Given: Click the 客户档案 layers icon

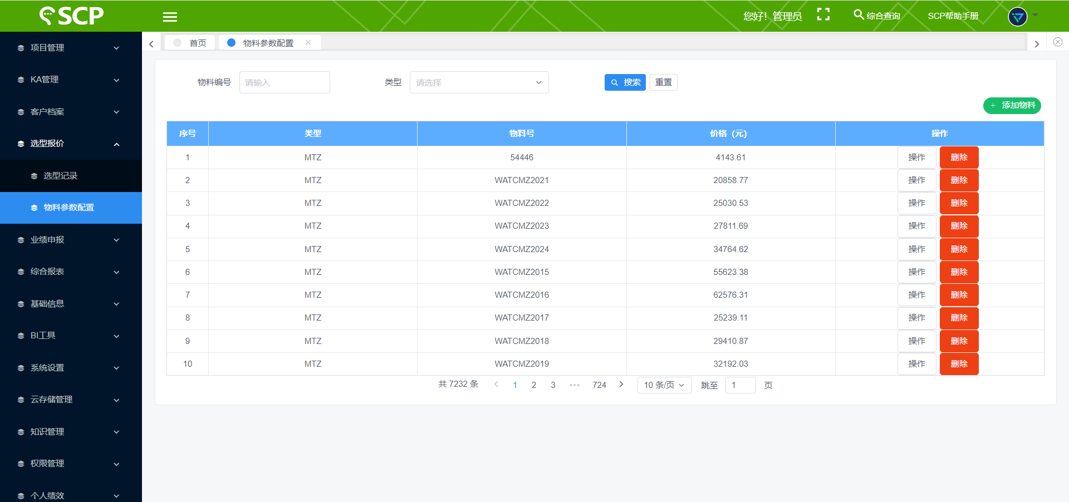Looking at the screenshot, I should click(21, 112).
